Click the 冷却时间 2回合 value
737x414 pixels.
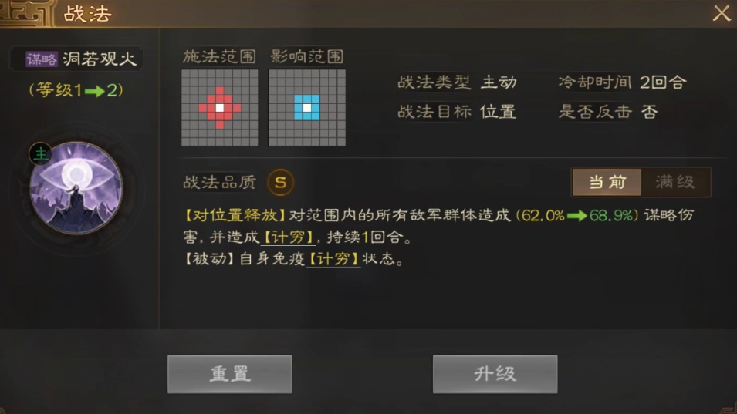(x=663, y=82)
